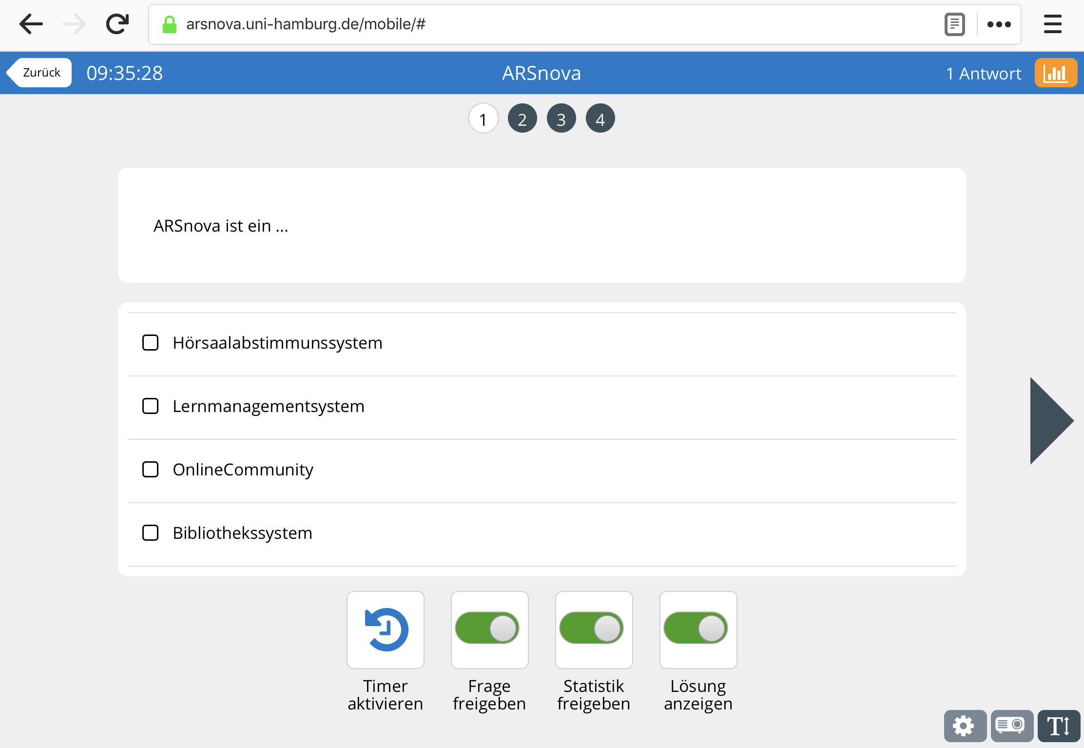Select the answer text Bibliothekssystem
This screenshot has width=1084, height=748.
(x=243, y=533)
